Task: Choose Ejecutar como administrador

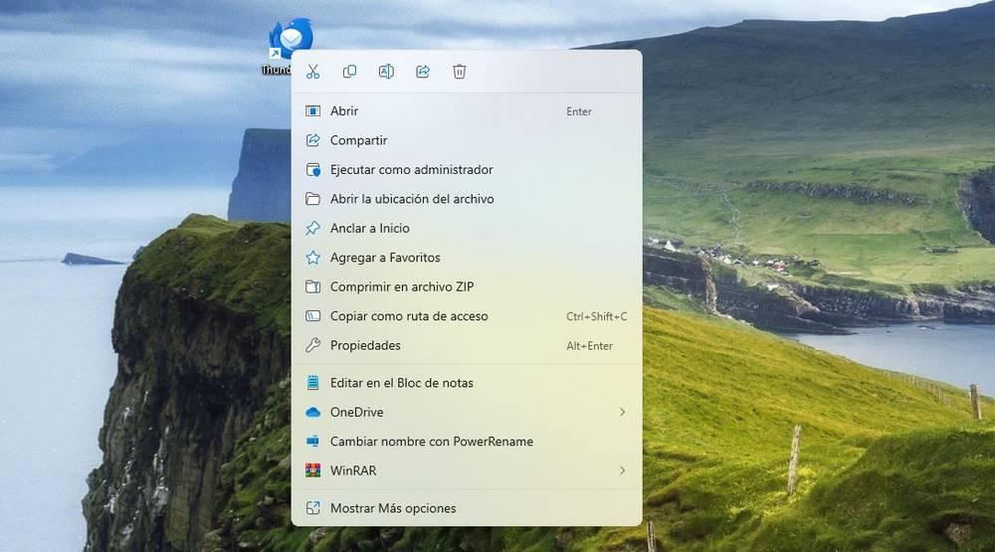Action: 467,169
